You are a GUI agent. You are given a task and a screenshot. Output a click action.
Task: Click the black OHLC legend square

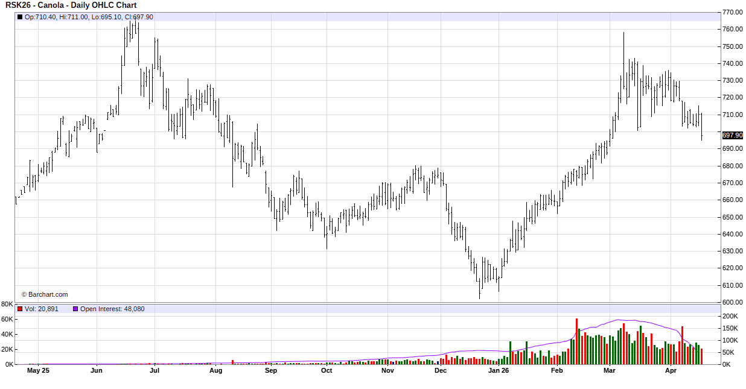click(19, 17)
